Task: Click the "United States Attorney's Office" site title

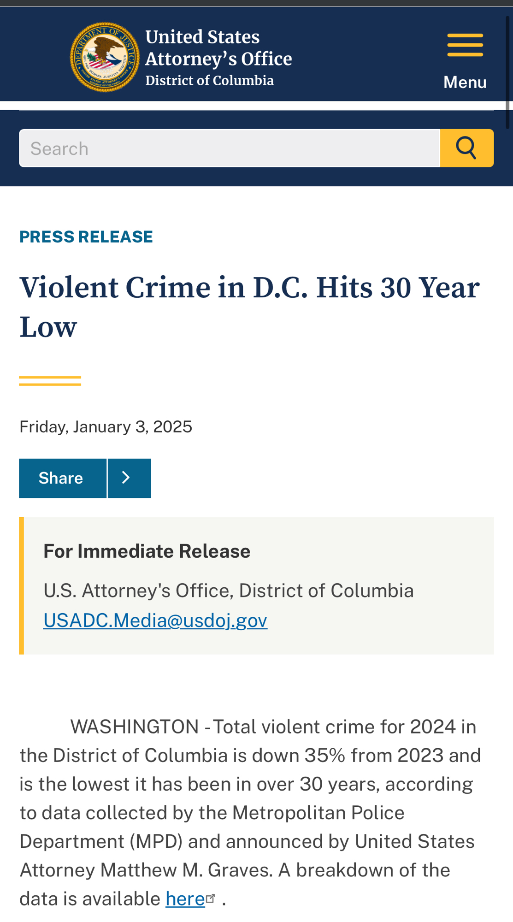Action: click(218, 48)
